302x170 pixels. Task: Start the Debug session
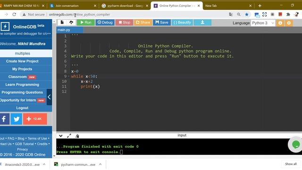(105, 22)
